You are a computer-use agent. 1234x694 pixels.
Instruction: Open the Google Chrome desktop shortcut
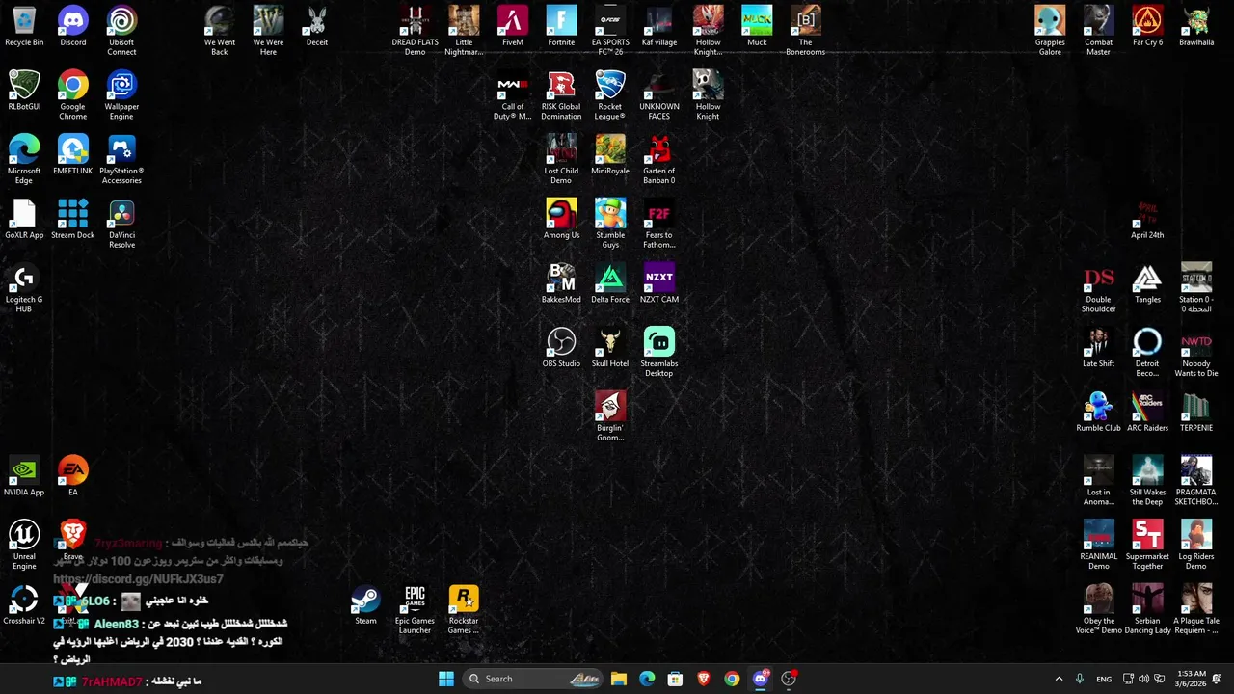(73, 95)
